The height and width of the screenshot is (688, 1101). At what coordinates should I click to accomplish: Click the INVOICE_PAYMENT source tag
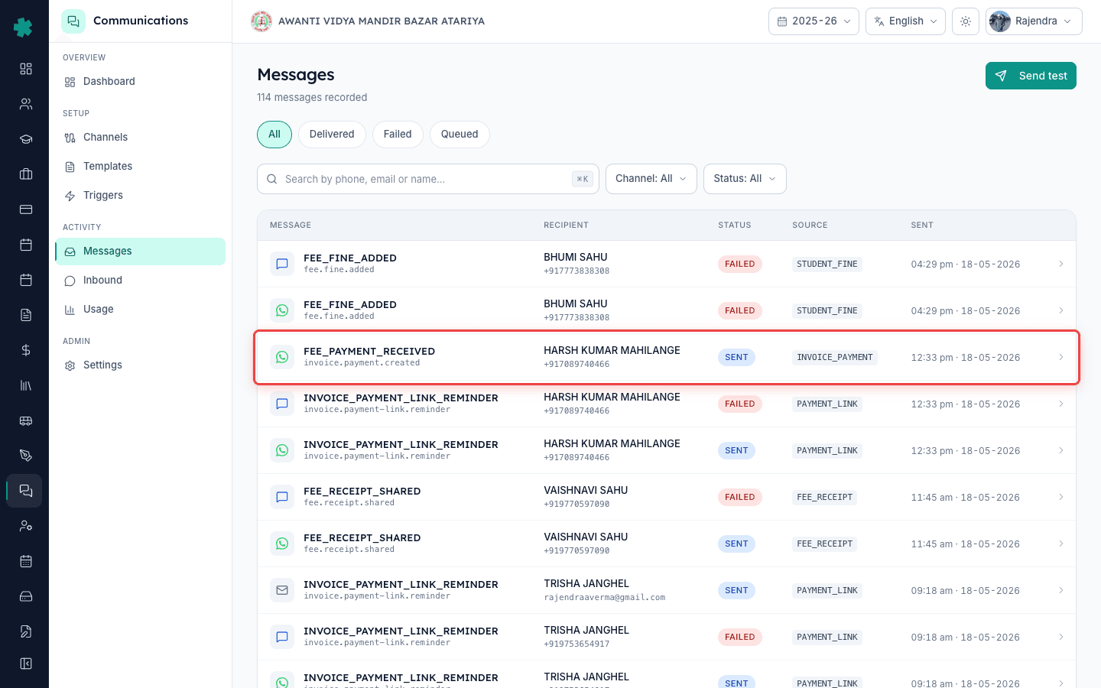[x=834, y=357]
